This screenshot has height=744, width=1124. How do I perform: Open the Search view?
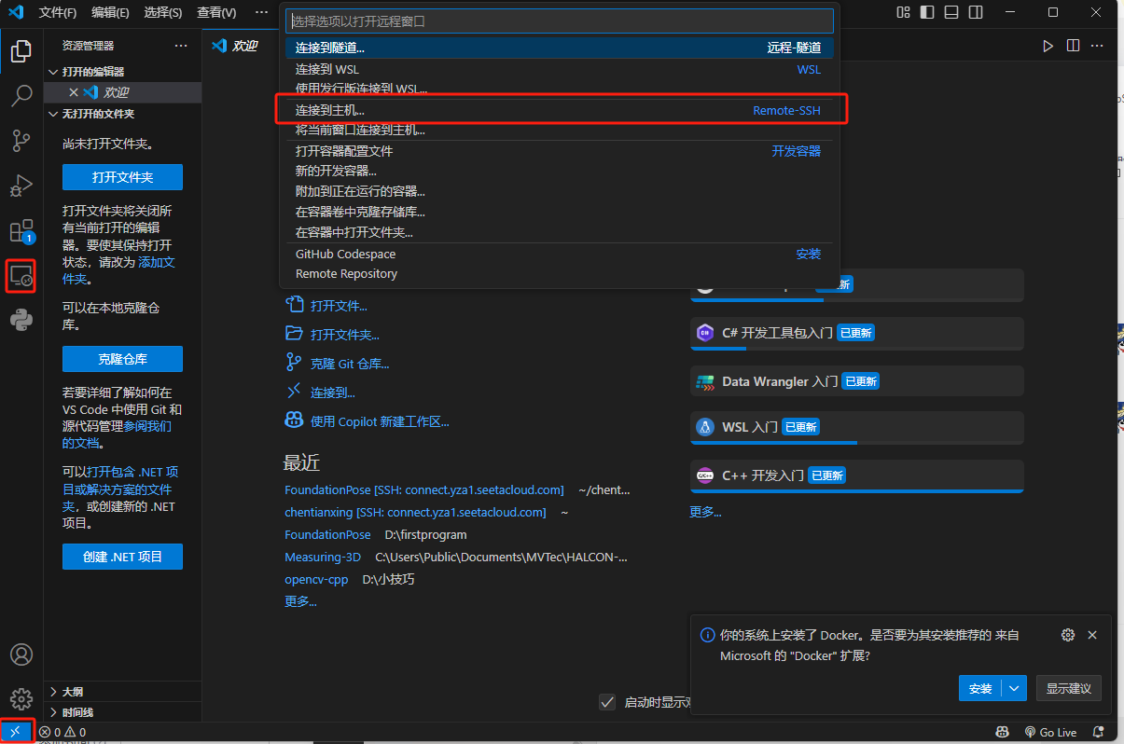(x=21, y=95)
